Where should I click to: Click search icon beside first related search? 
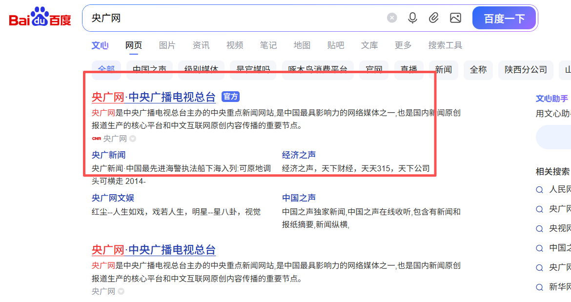pyautogui.click(x=539, y=190)
